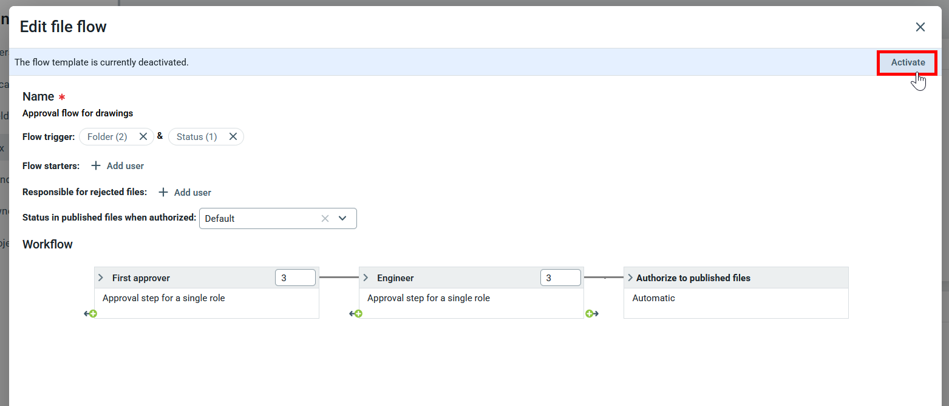949x406 pixels.
Task: Close the Edit file flow dialog
Action: pos(920,27)
